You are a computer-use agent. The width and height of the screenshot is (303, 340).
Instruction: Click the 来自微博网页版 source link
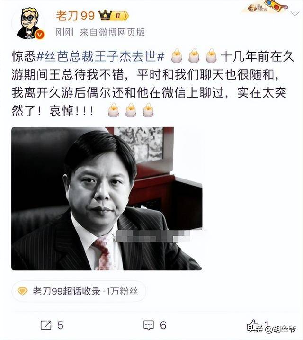pos(112,32)
